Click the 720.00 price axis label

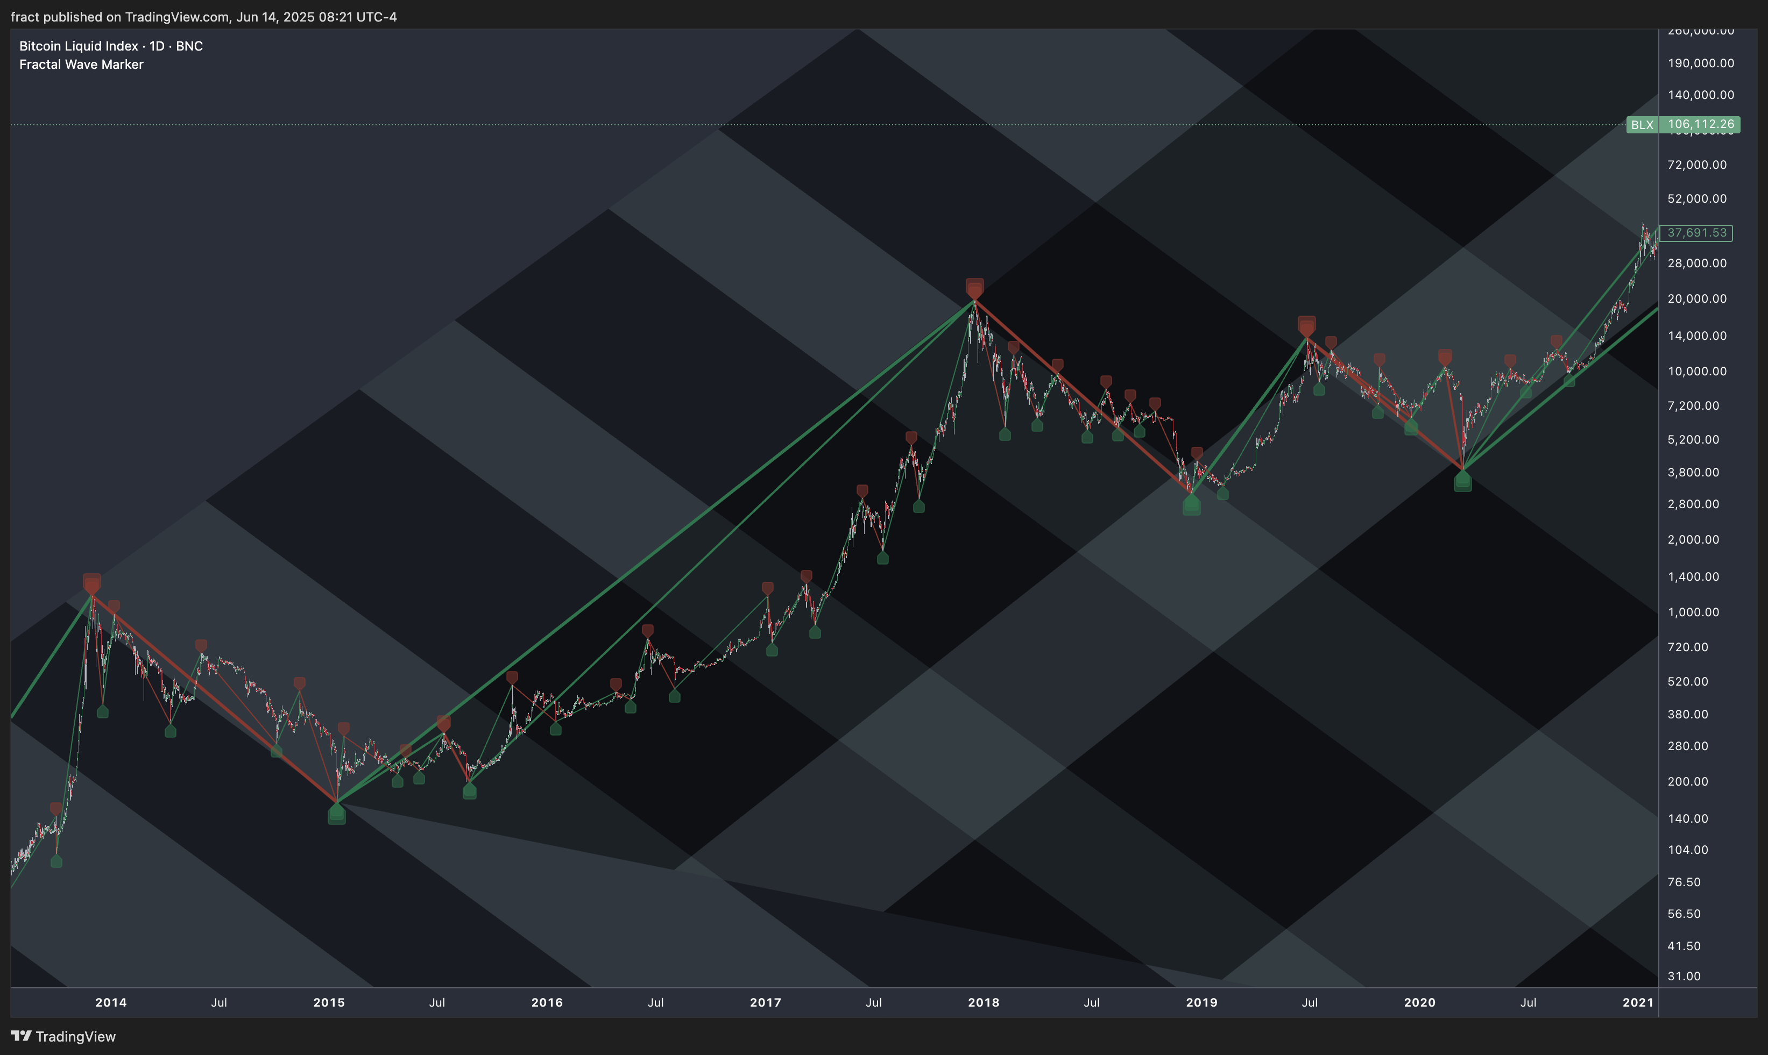[x=1688, y=647]
